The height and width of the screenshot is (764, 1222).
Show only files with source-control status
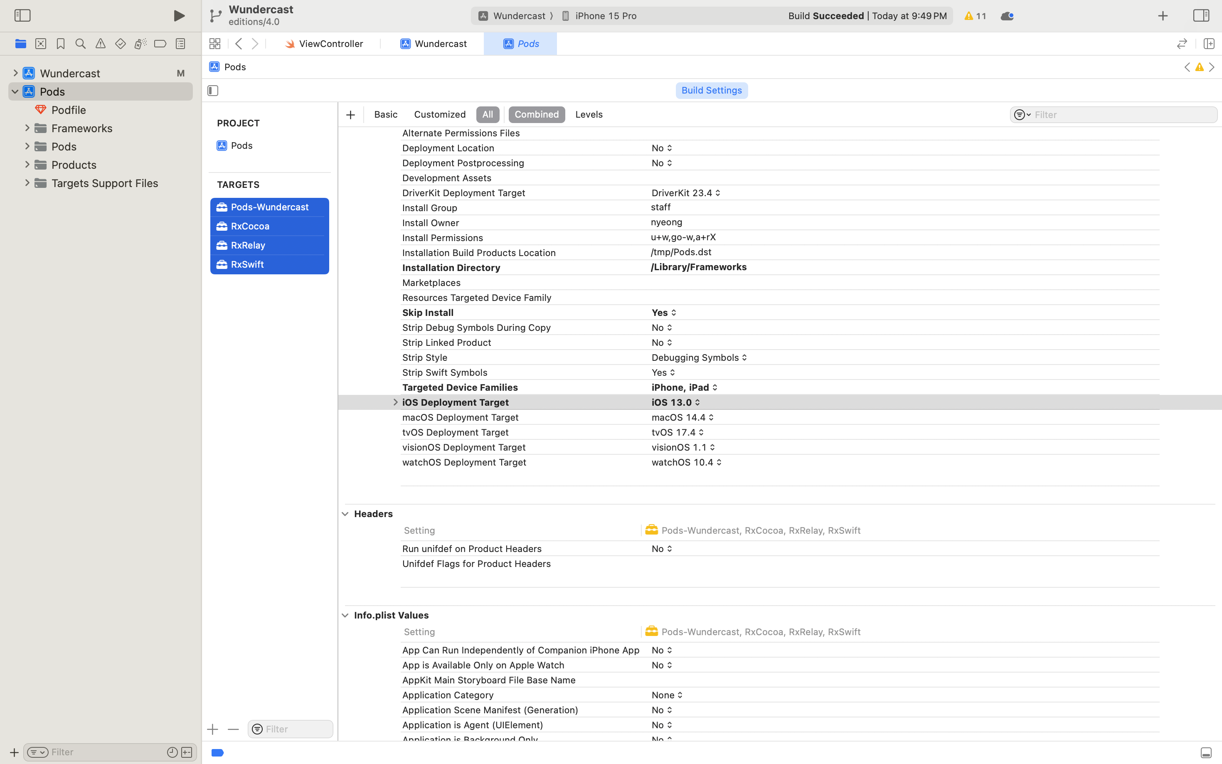click(186, 752)
